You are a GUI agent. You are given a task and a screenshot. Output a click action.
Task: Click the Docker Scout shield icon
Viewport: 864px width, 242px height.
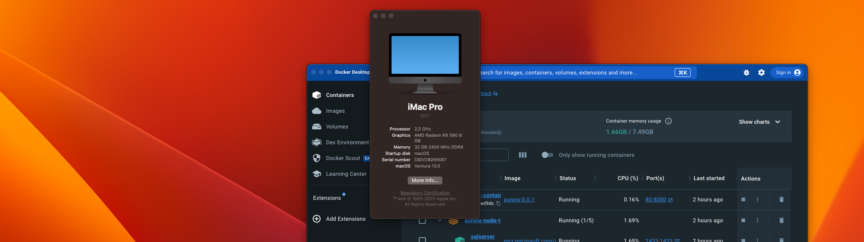[x=317, y=158]
